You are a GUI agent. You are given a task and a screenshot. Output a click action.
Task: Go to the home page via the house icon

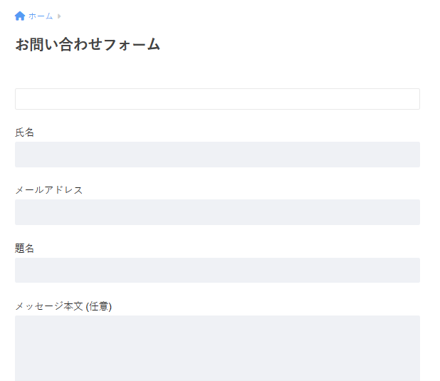tap(20, 16)
